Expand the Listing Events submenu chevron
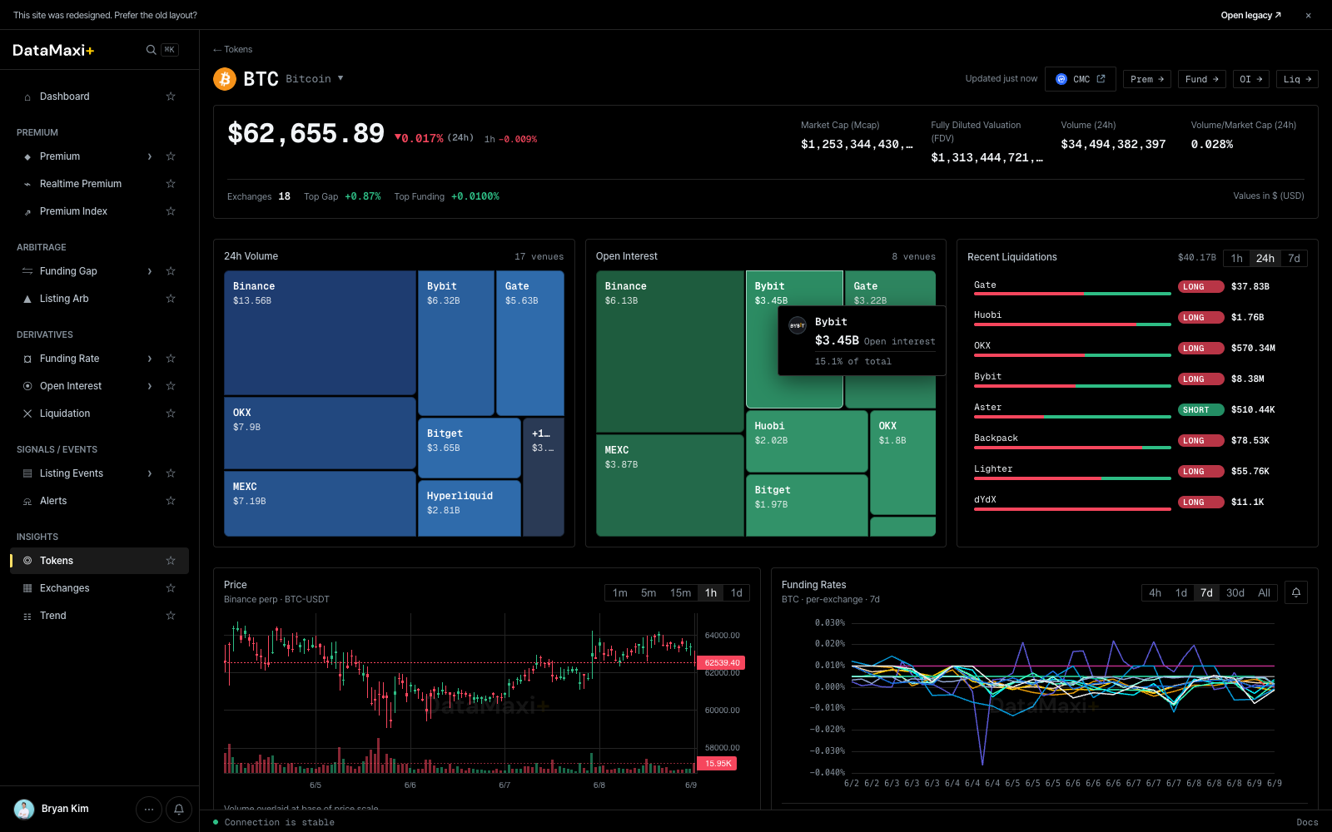Screen dimensions: 1332x832 (x=150, y=473)
